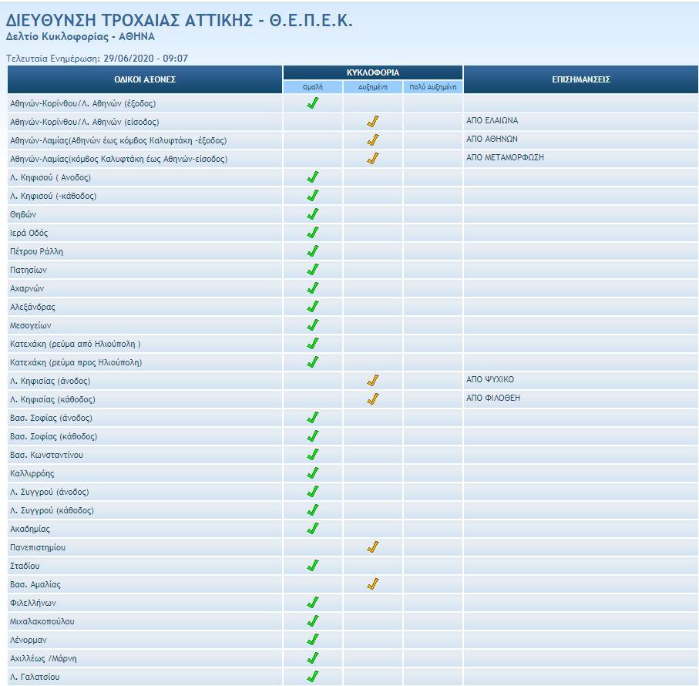Select the ΚΥΚΛΟΦΟΡΙΑ column header
The image size is (699, 686).
point(373,72)
